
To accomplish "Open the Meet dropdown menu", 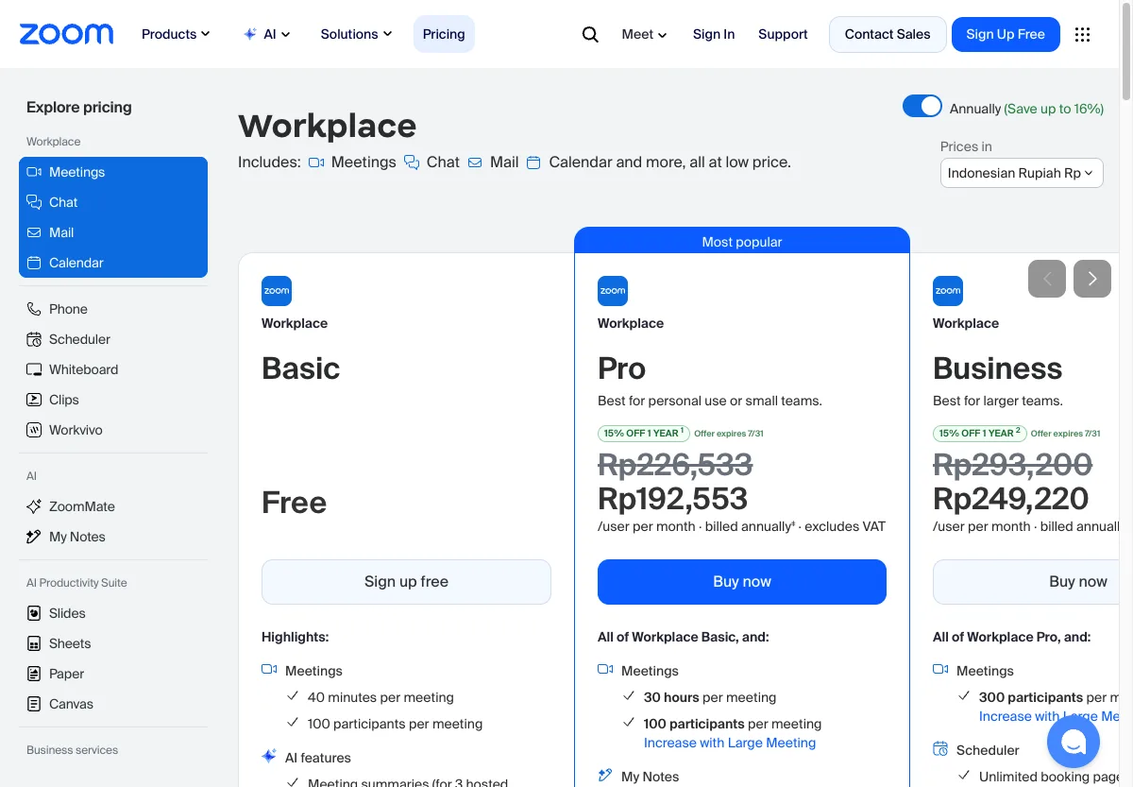I will click(644, 34).
